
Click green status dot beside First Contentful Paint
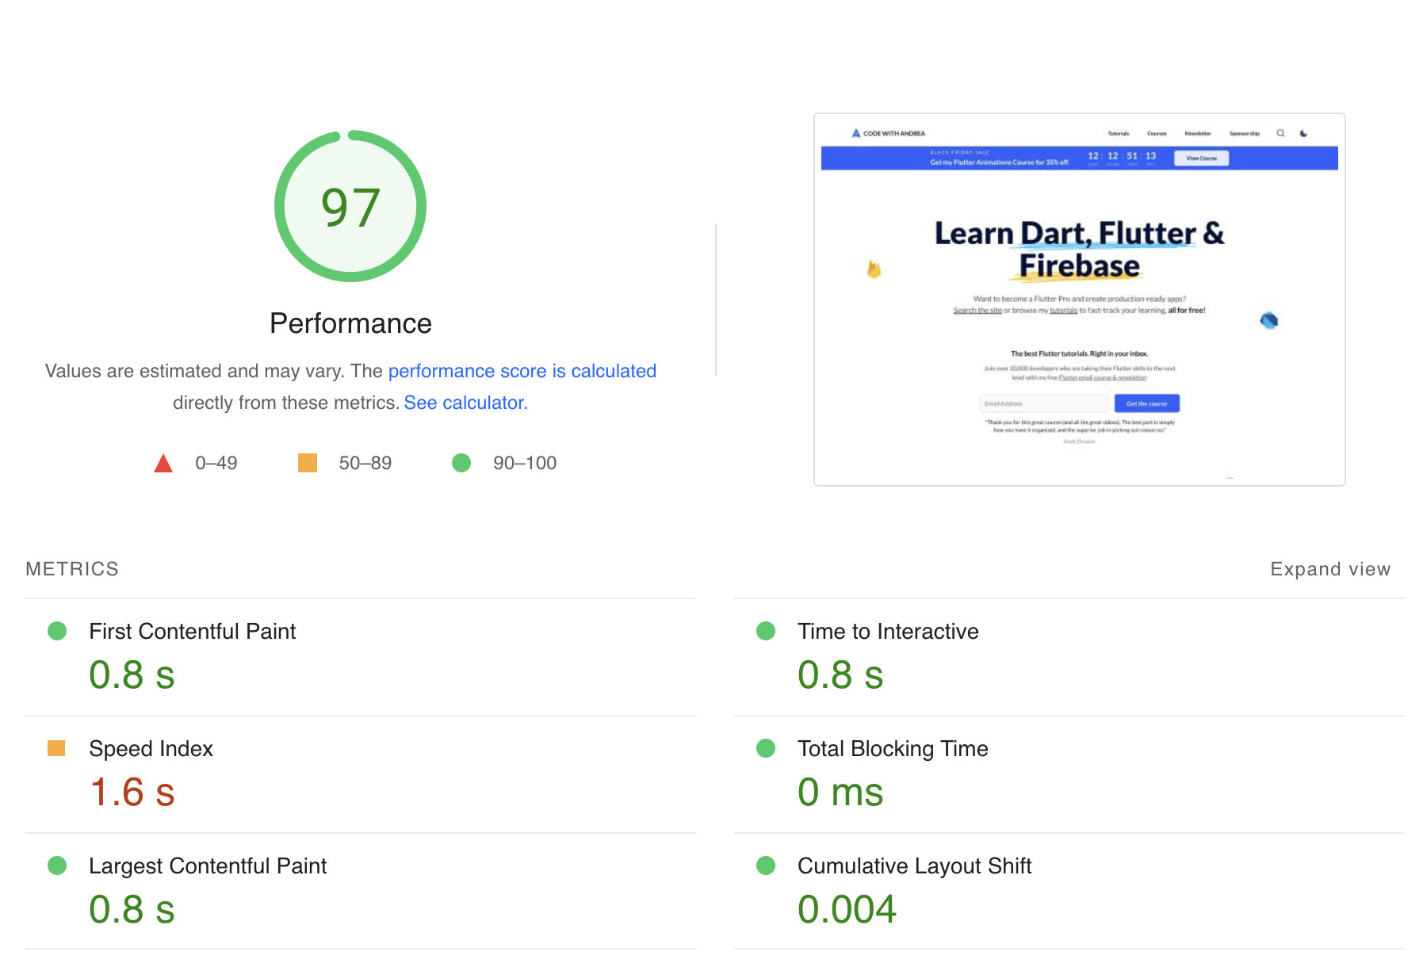[x=57, y=631]
